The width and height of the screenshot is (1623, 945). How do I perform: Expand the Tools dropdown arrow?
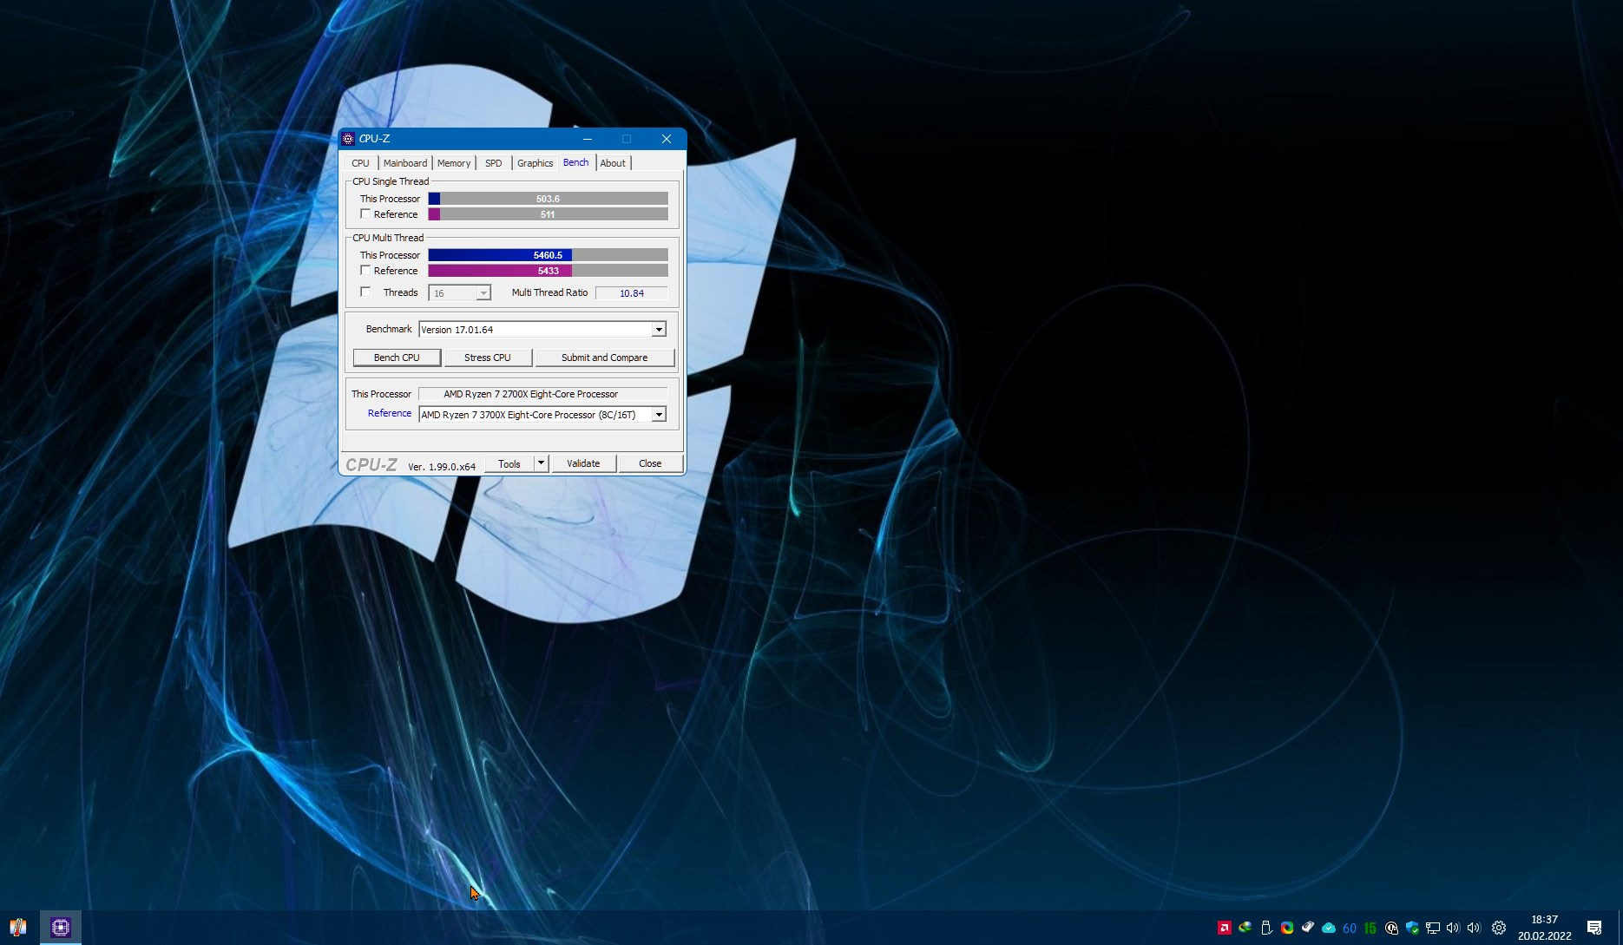541,463
